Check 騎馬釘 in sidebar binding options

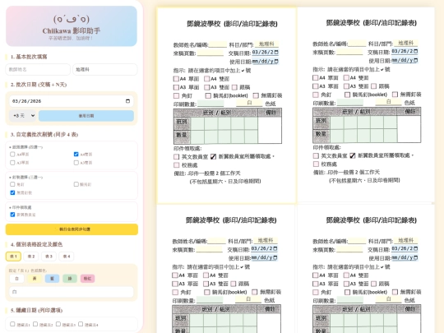coord(76,184)
